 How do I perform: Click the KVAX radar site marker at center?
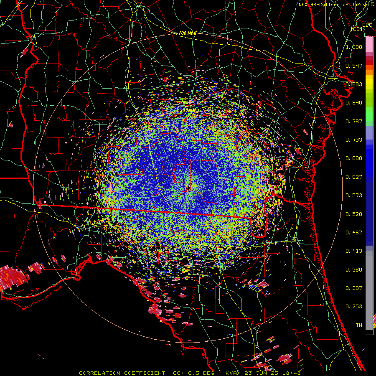[x=188, y=188]
